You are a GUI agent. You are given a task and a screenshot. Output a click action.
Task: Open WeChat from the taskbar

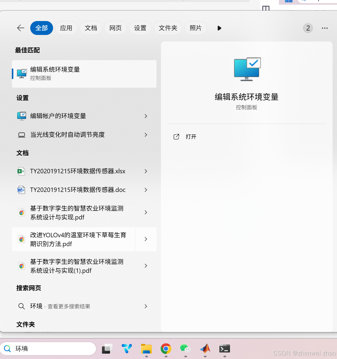[x=185, y=349]
